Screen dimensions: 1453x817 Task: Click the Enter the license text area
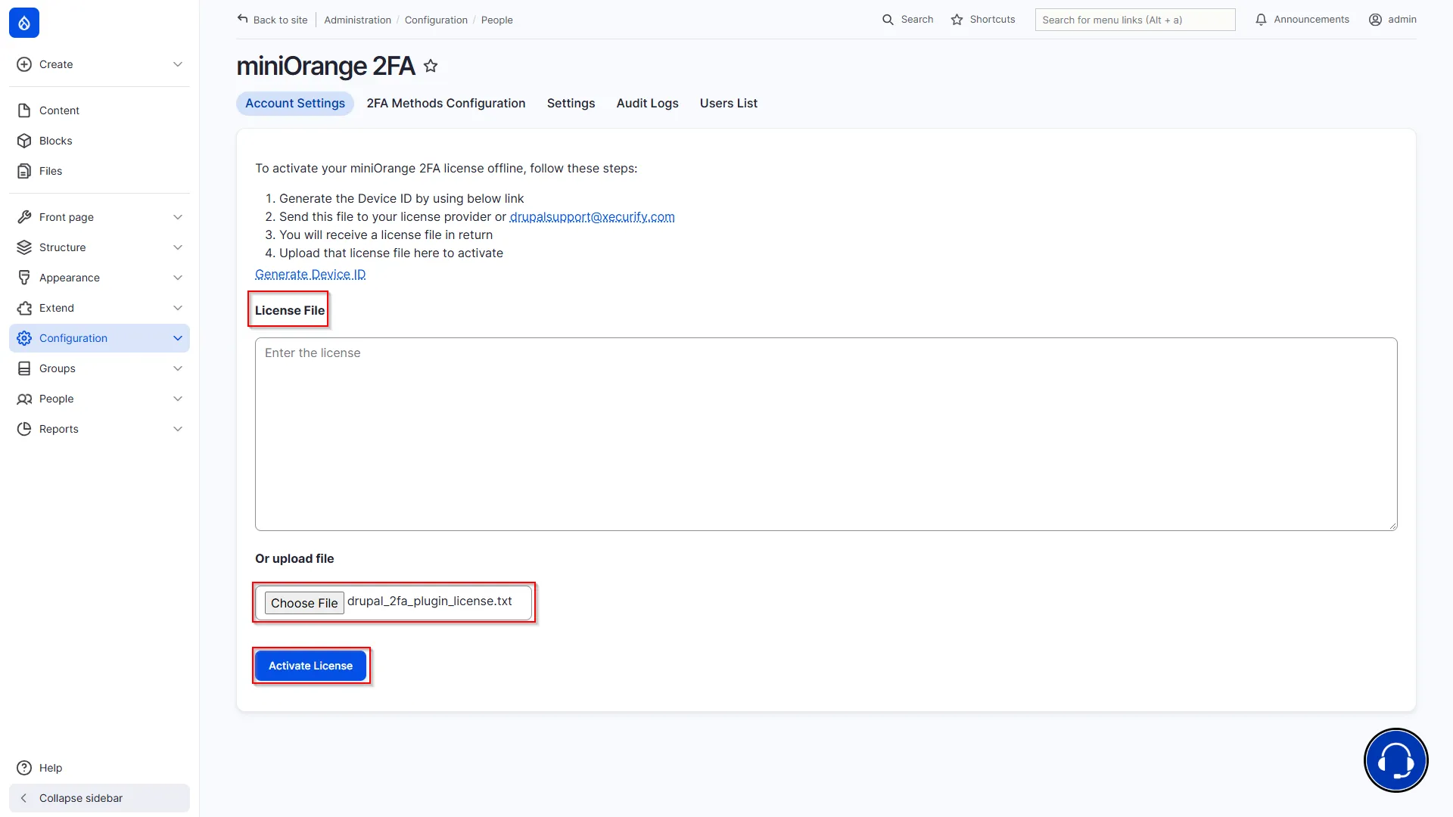click(x=826, y=434)
